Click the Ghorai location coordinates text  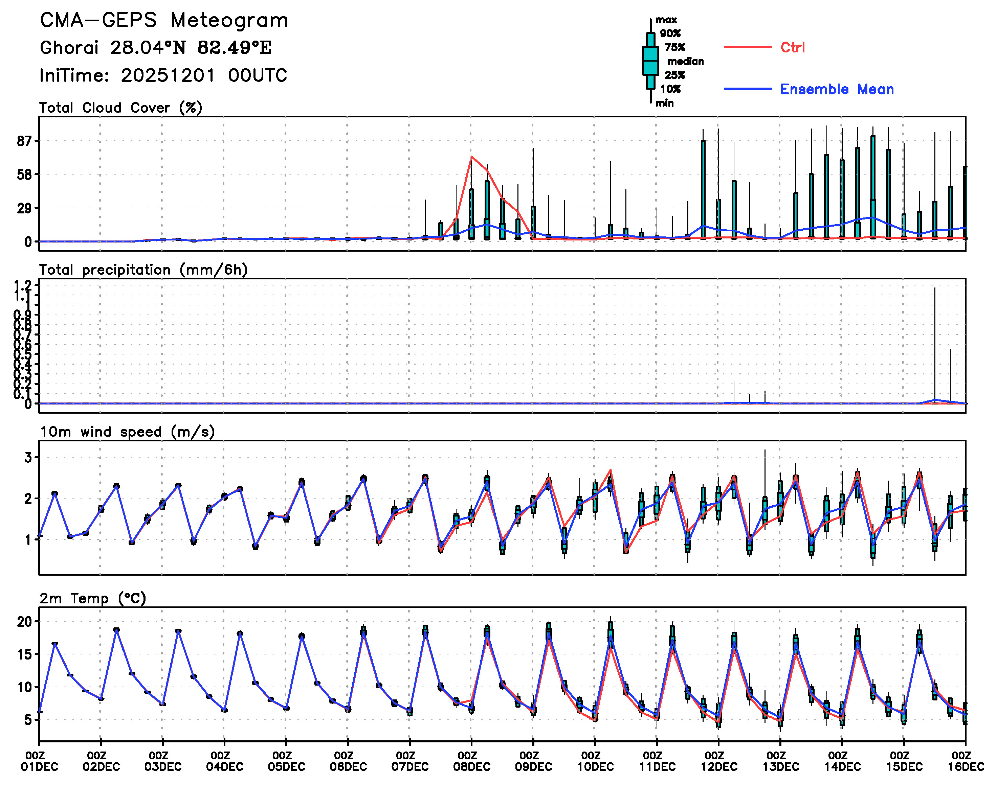pyautogui.click(x=155, y=48)
